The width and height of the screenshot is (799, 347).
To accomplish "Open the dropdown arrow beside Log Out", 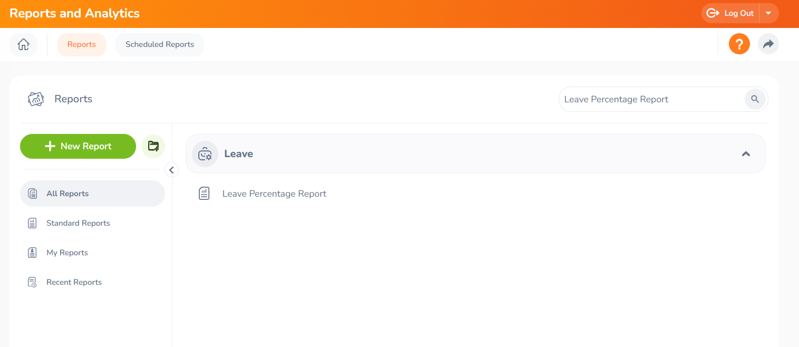I will click(x=768, y=13).
